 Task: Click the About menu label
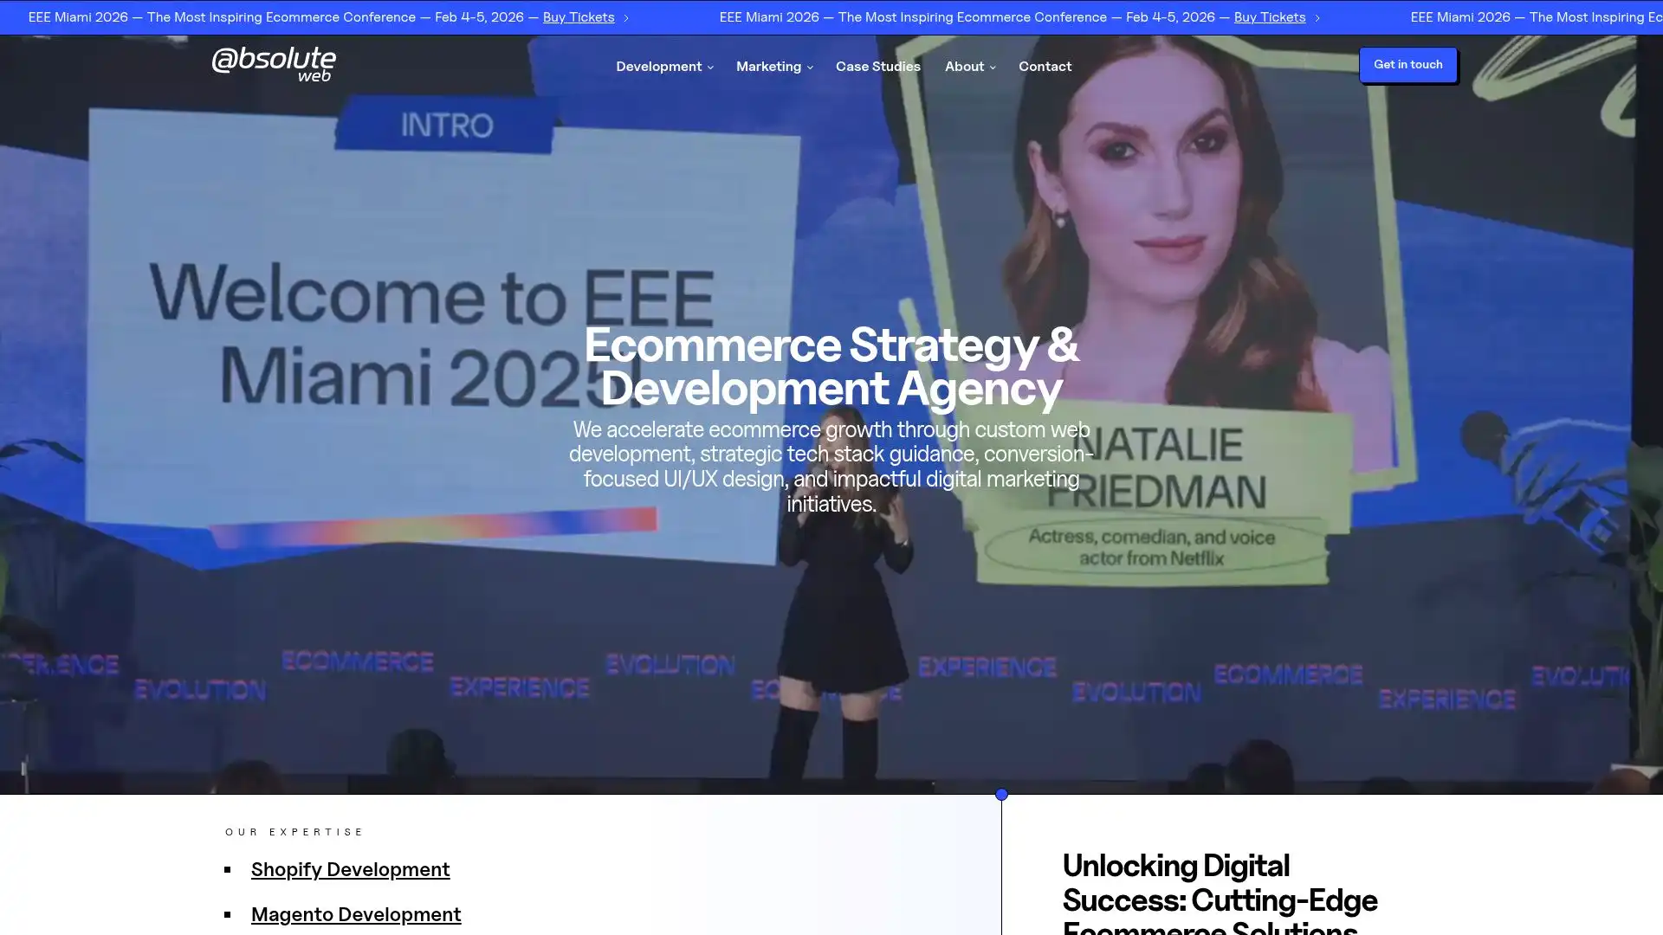tap(964, 67)
